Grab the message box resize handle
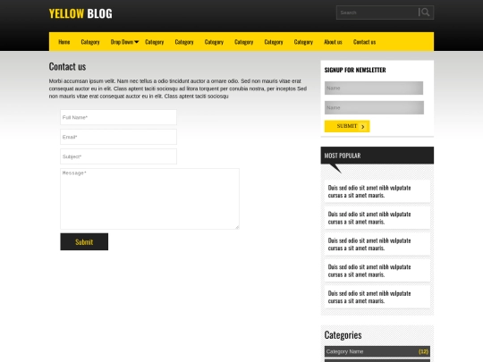Viewport: 483px width, 362px height. (237, 227)
